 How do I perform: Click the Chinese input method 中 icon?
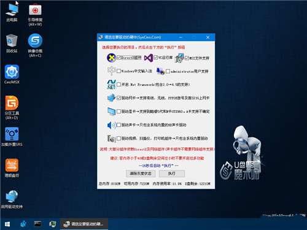pyautogui.click(x=112, y=71)
